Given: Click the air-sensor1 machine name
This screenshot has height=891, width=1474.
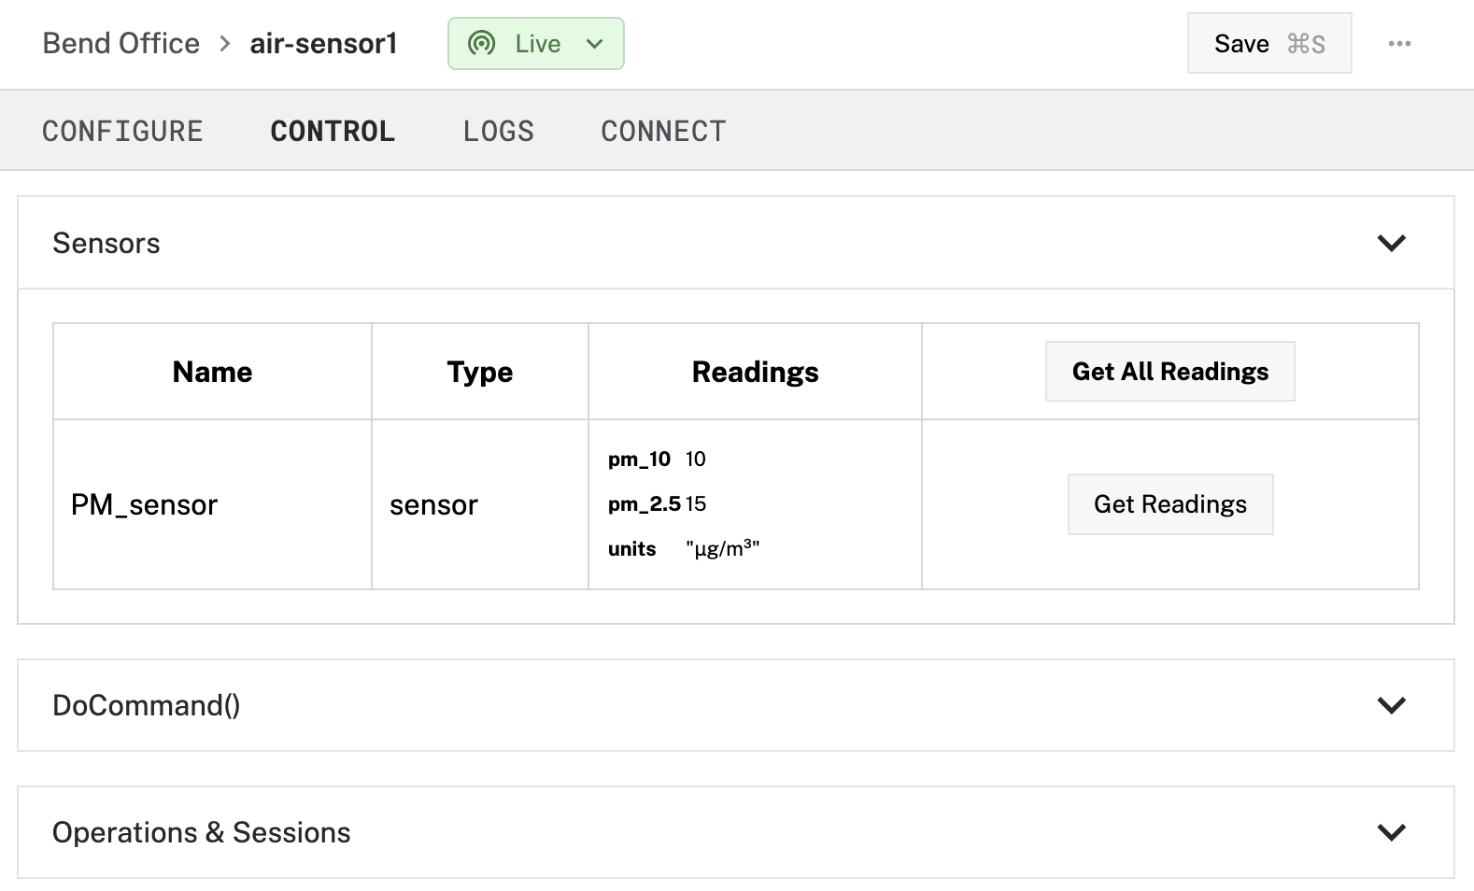Looking at the screenshot, I should (x=323, y=44).
